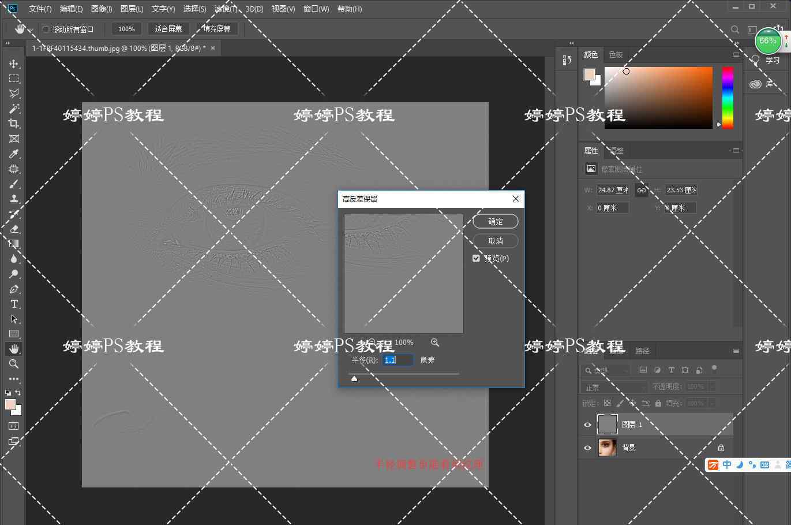
Task: Select the Hand tool in toolbar
Action: [x=14, y=349]
